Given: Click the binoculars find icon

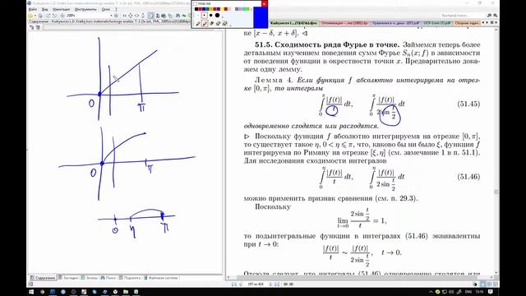Looking at the screenshot, I should pos(178,16).
